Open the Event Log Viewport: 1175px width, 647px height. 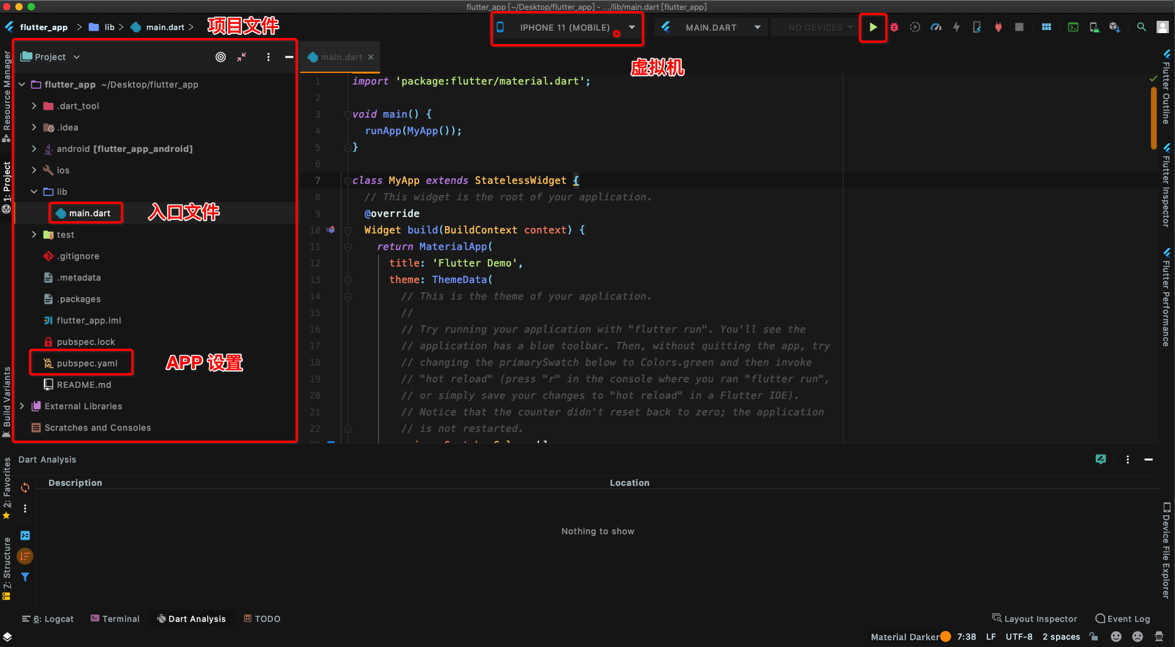(x=1122, y=619)
